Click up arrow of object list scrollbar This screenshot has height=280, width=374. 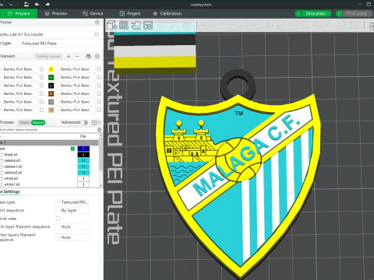pos(101,136)
